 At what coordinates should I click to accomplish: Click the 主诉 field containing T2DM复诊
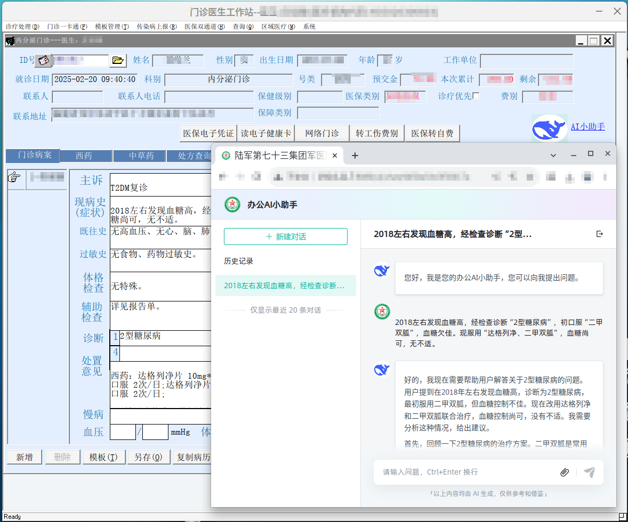pos(160,185)
